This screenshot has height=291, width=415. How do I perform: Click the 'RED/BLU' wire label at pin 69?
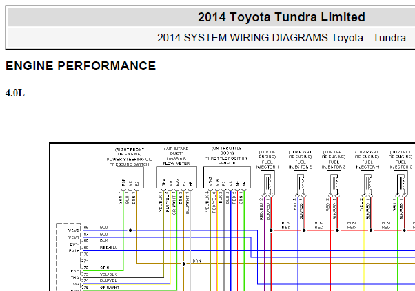click(x=108, y=248)
